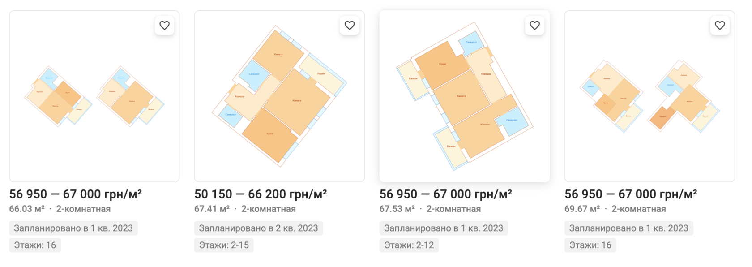Click heart icon on 67.41 m² listing
752x267 pixels.
(x=350, y=26)
